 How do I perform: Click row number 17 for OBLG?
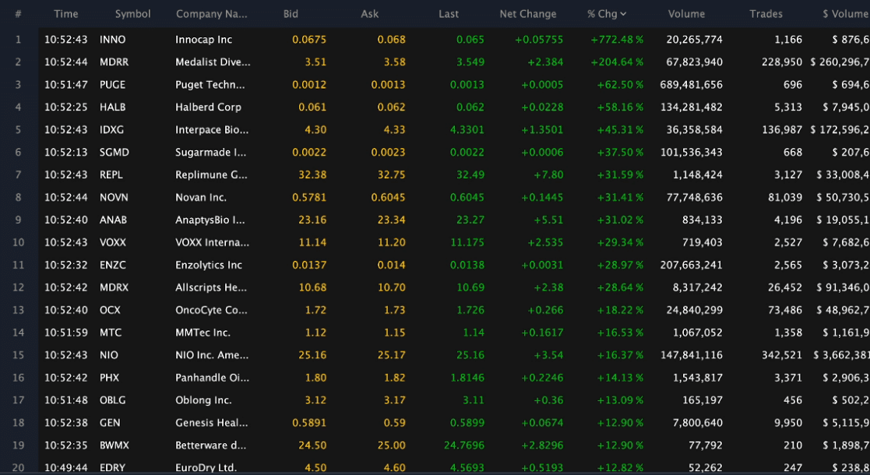[19, 400]
